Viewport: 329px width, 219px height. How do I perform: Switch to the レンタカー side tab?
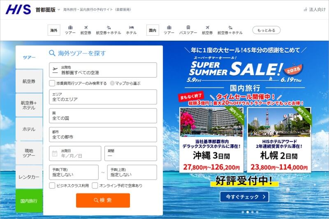(x=29, y=177)
